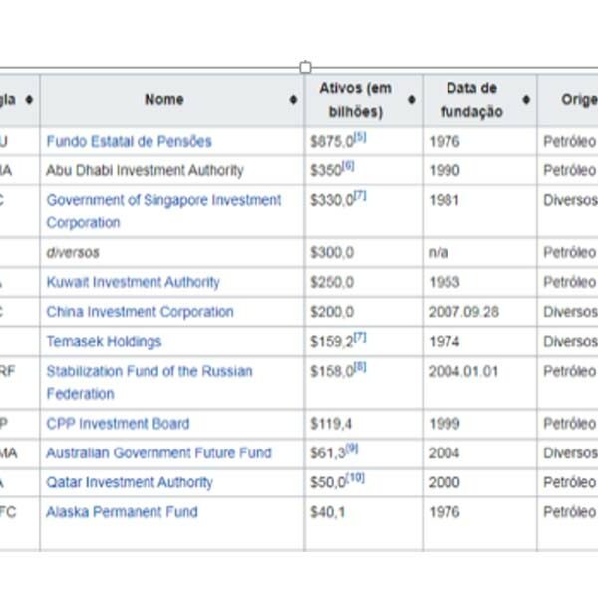
Task: Select Diversos in the China Investment Corporation row
Action: coord(570,312)
